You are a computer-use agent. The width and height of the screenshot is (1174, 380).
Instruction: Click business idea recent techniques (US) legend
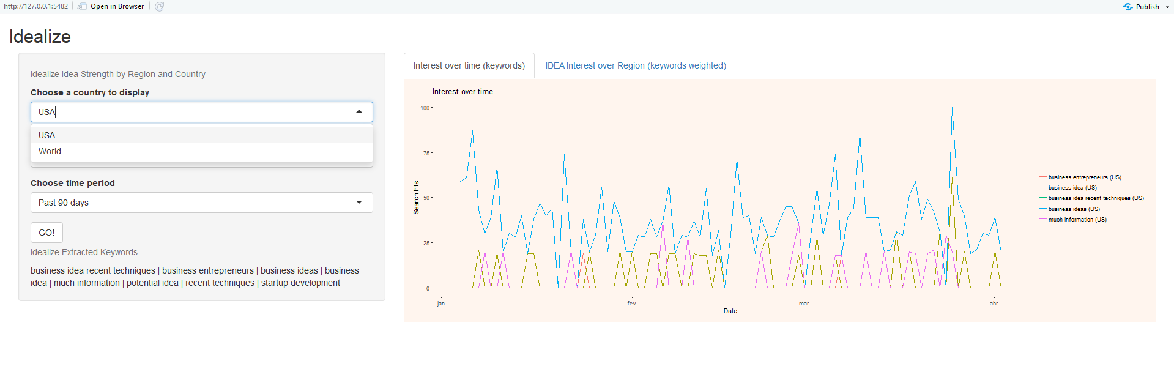[x=1095, y=198]
